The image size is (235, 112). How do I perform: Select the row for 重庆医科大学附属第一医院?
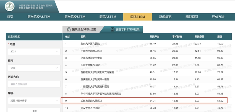[x=147, y=79]
